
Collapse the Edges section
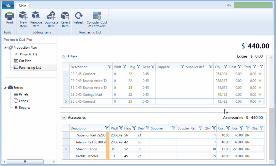[x=64, y=56]
